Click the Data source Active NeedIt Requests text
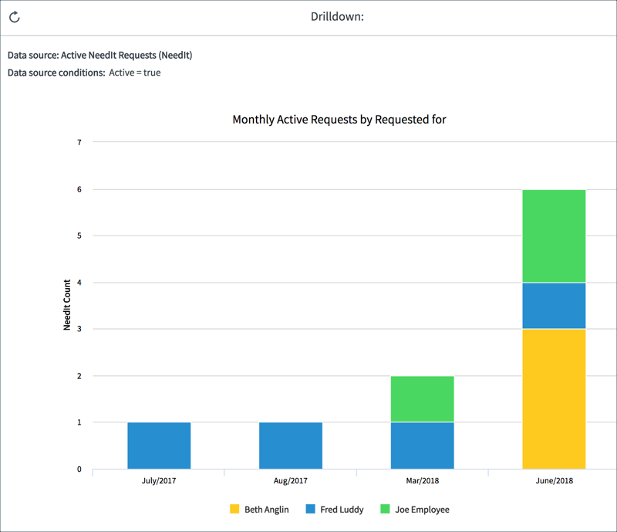Screen dimensions: 617x532 100,55
